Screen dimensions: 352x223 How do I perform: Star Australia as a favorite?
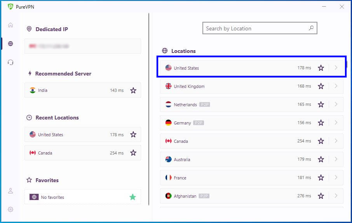pyautogui.click(x=321, y=160)
